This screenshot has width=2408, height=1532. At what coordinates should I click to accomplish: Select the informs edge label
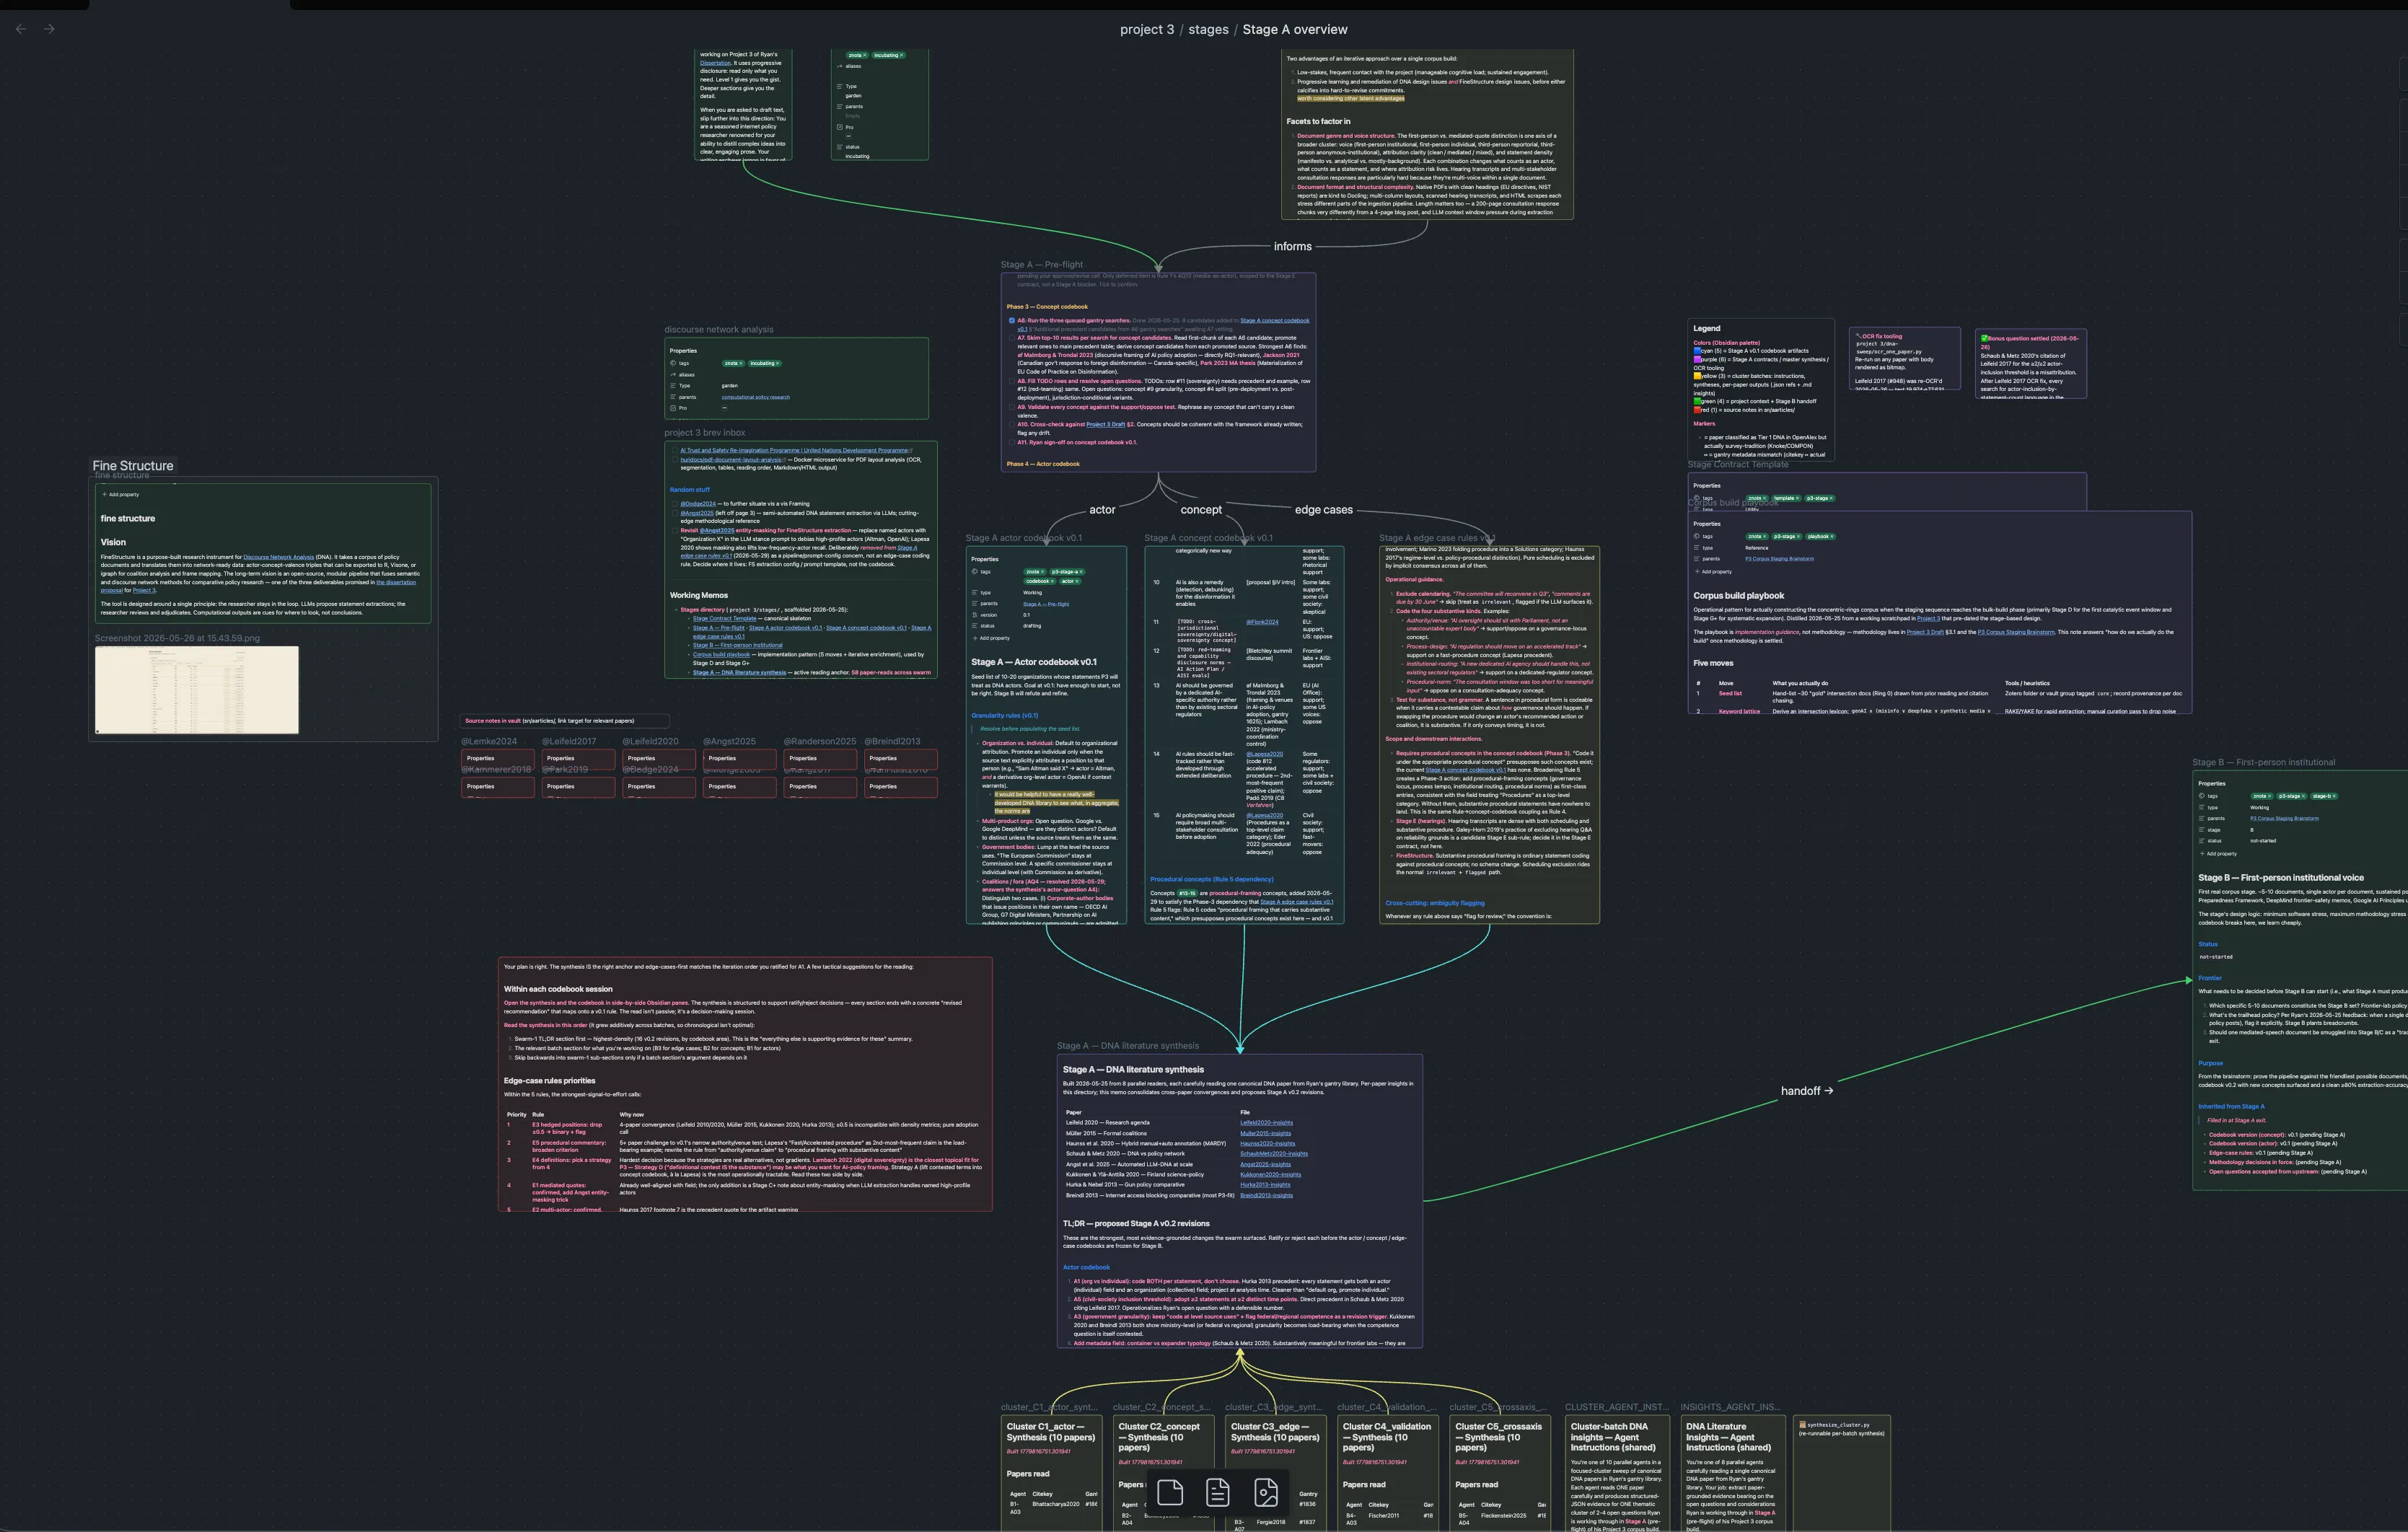(1293, 246)
